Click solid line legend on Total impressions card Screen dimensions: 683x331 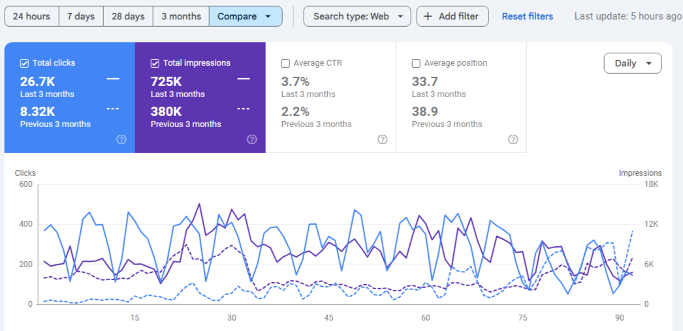click(244, 79)
